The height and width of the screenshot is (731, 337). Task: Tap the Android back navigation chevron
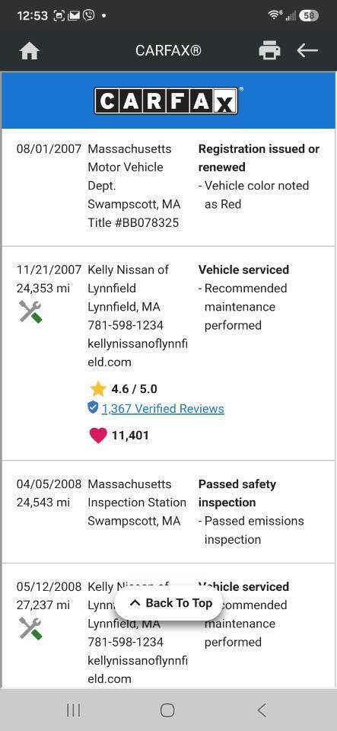(x=262, y=710)
